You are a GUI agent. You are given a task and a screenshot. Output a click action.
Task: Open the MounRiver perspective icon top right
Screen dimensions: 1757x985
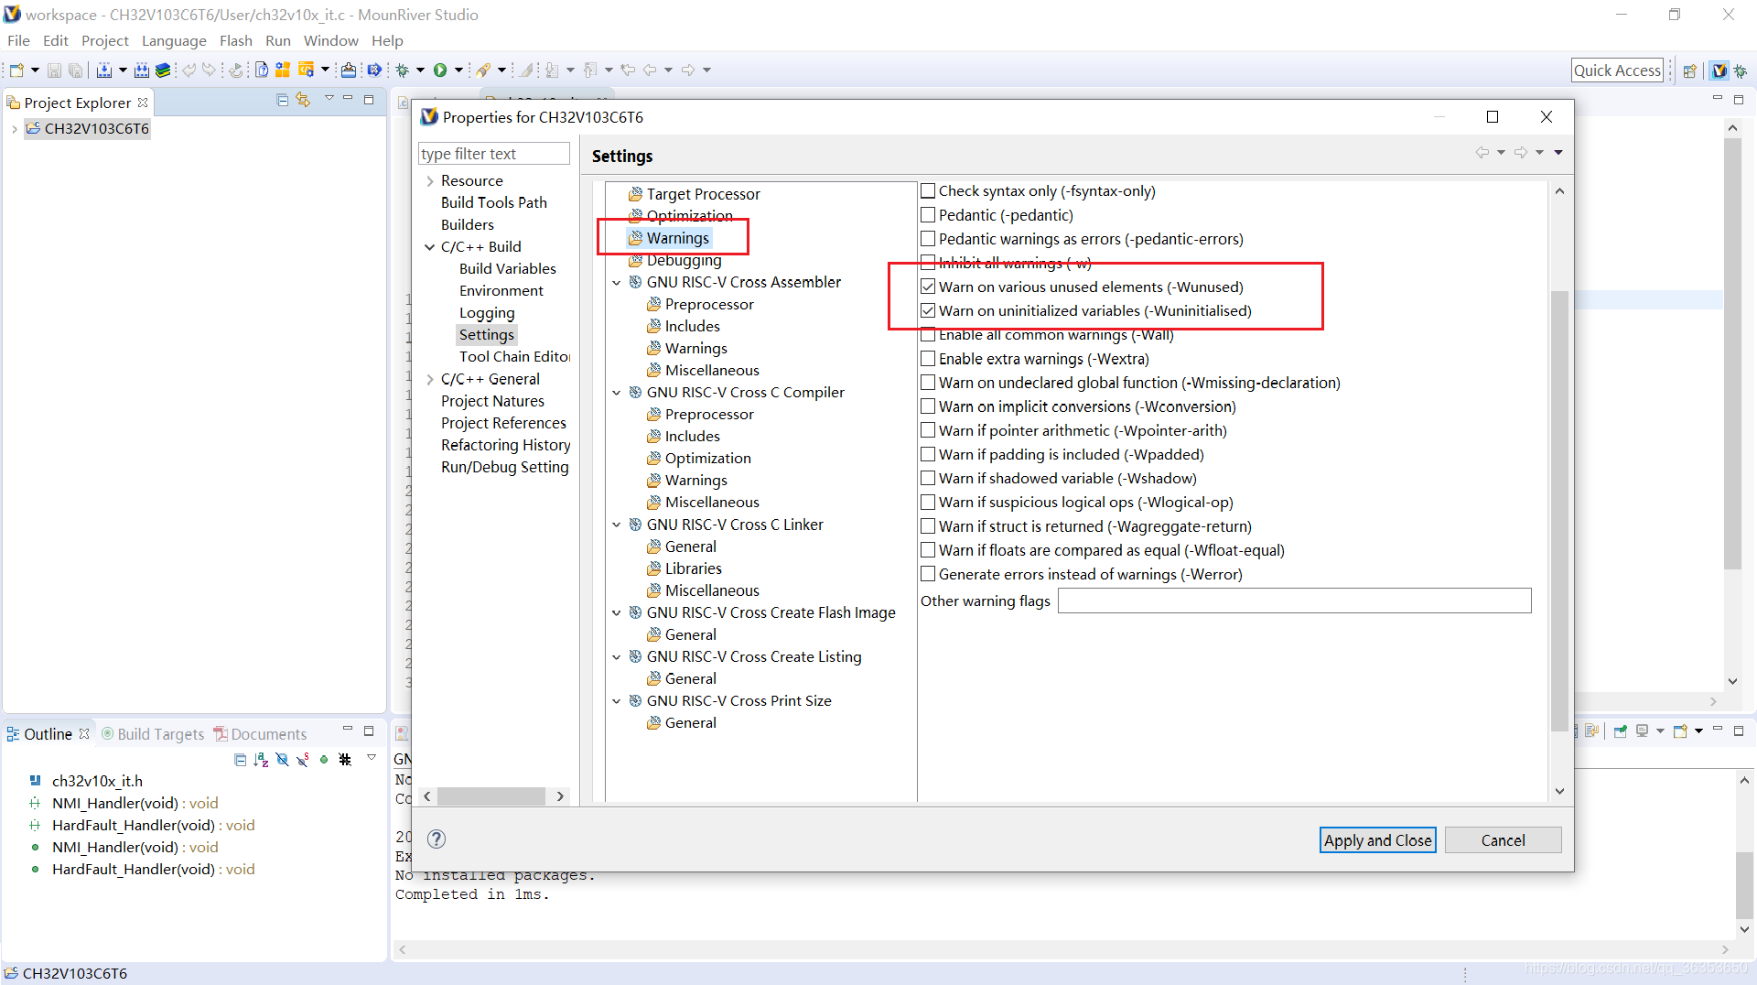pos(1719,70)
